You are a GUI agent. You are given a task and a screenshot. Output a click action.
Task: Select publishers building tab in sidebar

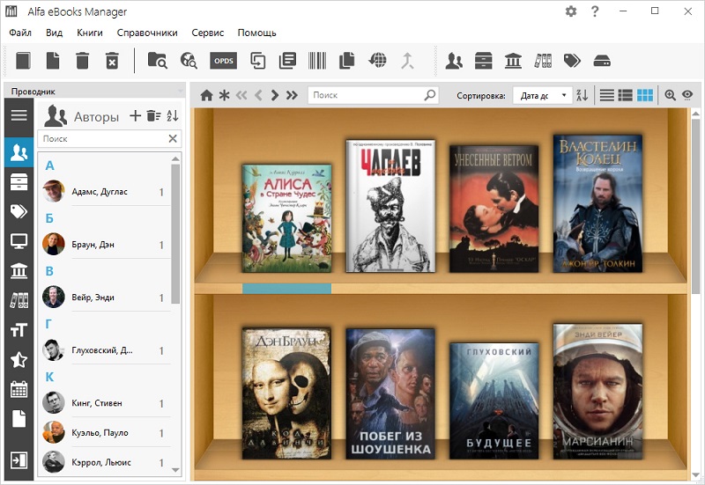tap(19, 271)
